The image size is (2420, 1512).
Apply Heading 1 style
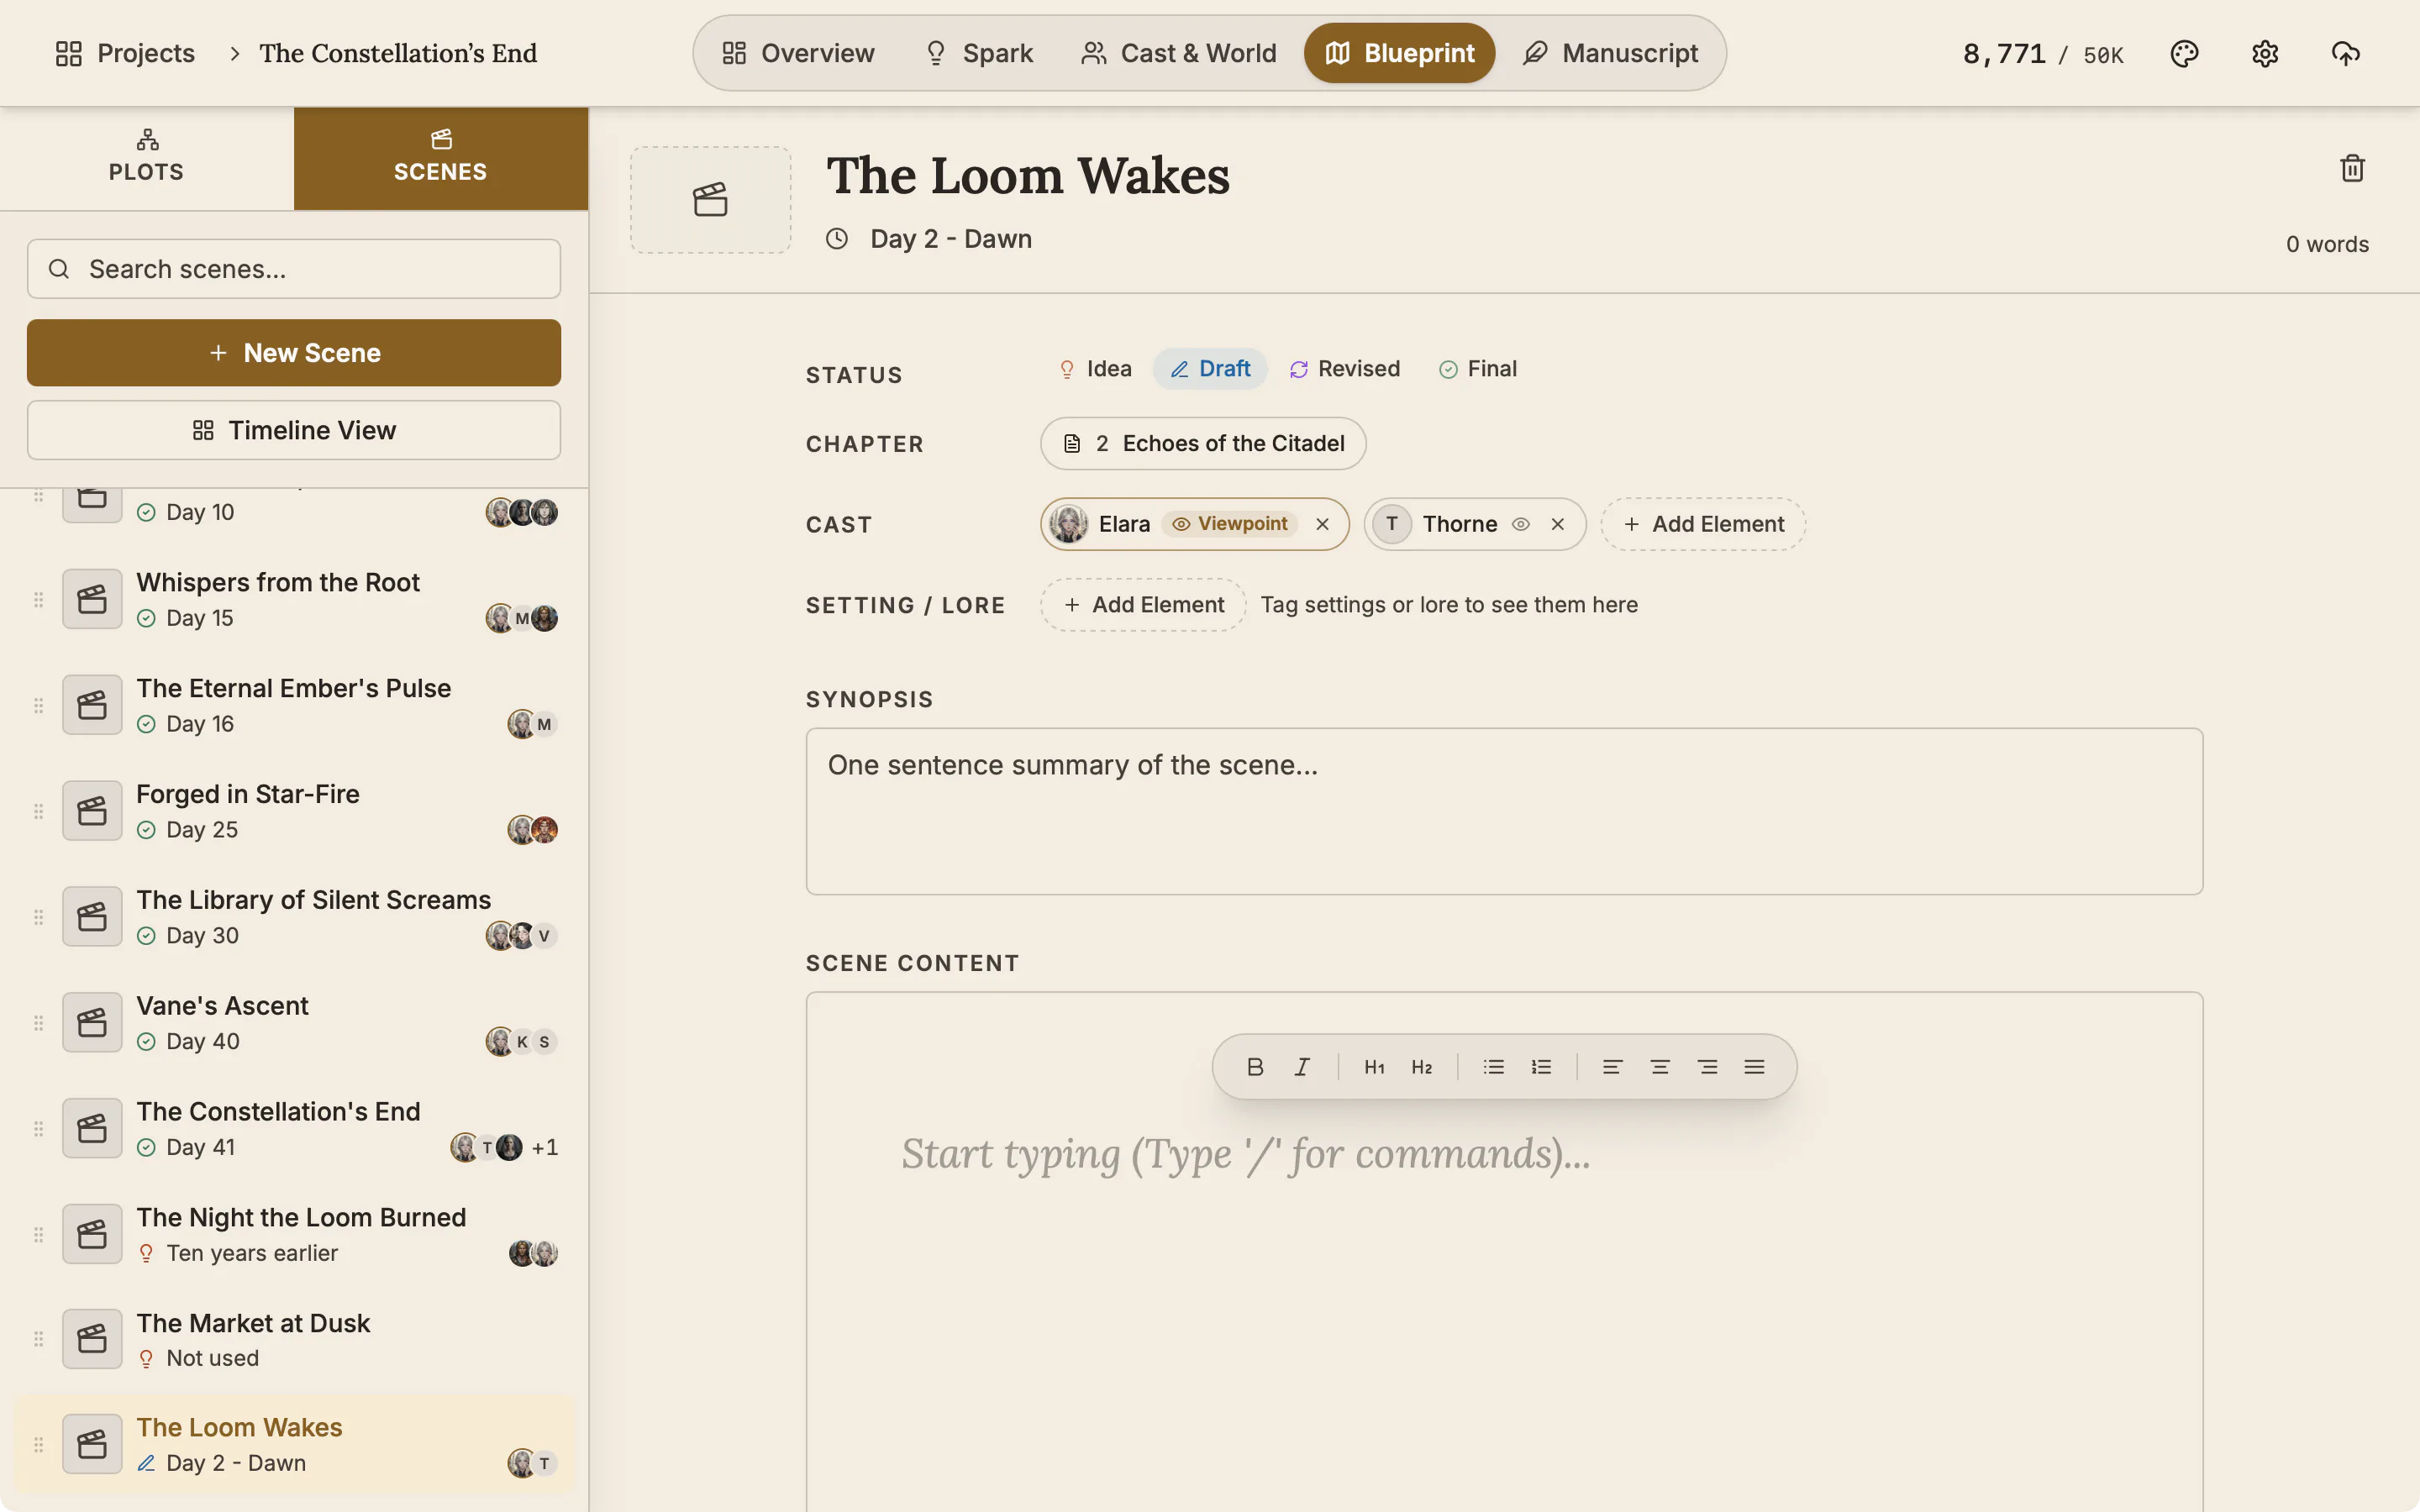pyautogui.click(x=1374, y=1067)
